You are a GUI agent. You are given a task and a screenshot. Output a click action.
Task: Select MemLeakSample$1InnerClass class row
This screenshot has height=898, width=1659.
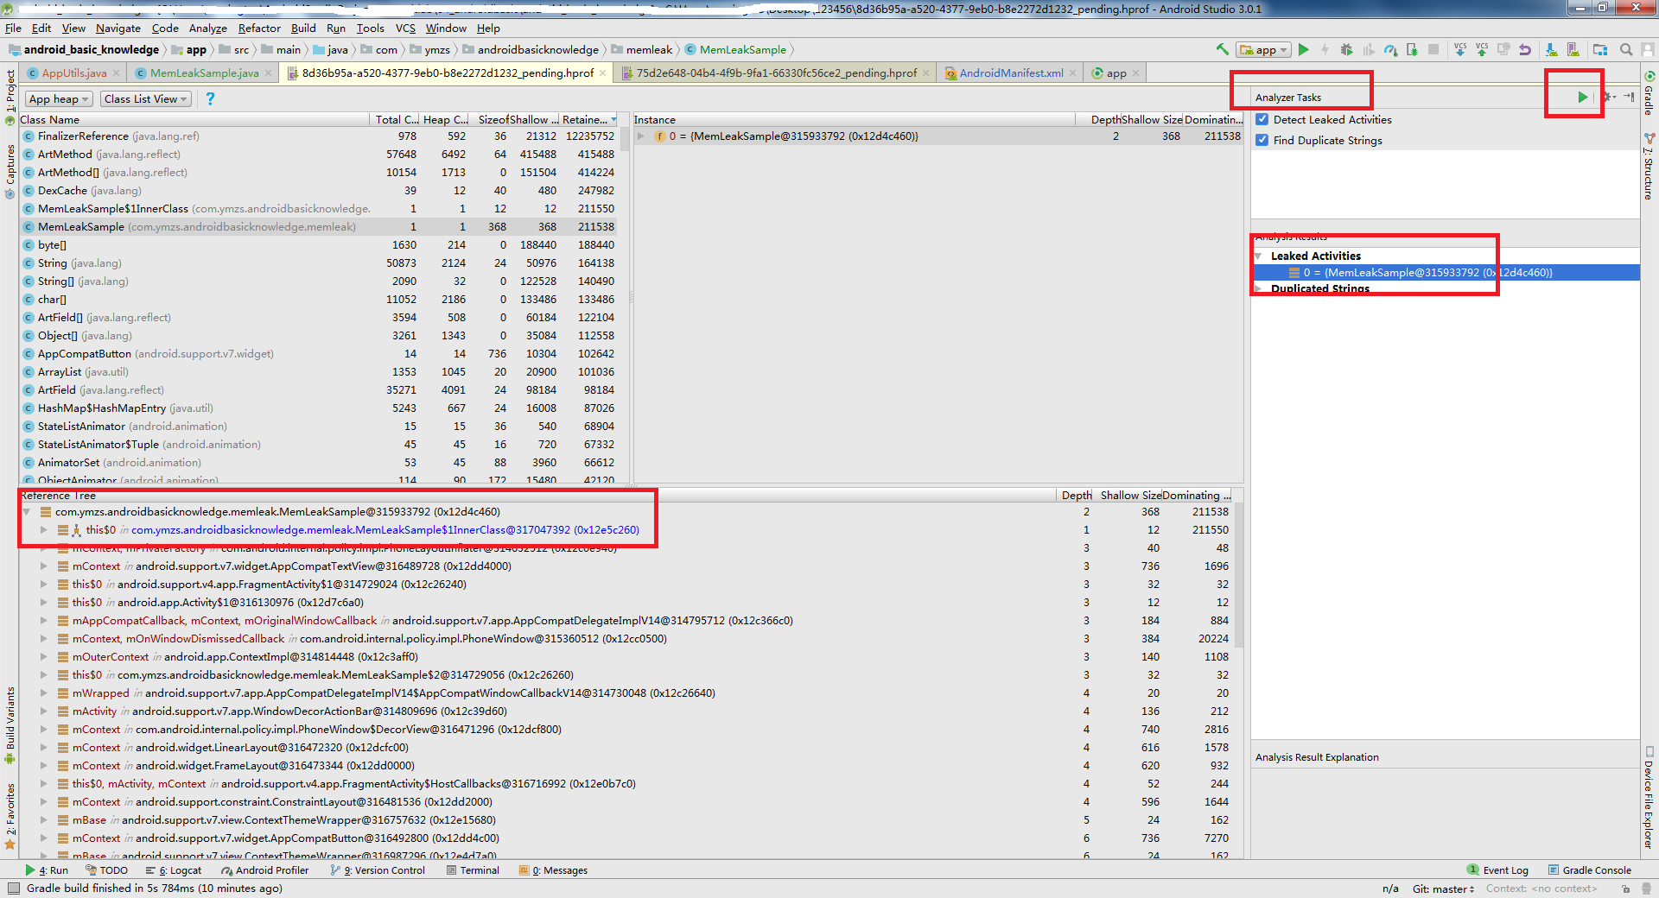pos(320,209)
